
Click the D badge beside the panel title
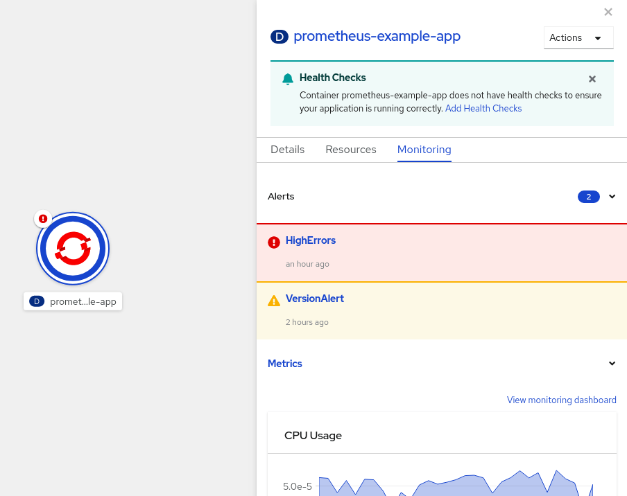point(279,37)
